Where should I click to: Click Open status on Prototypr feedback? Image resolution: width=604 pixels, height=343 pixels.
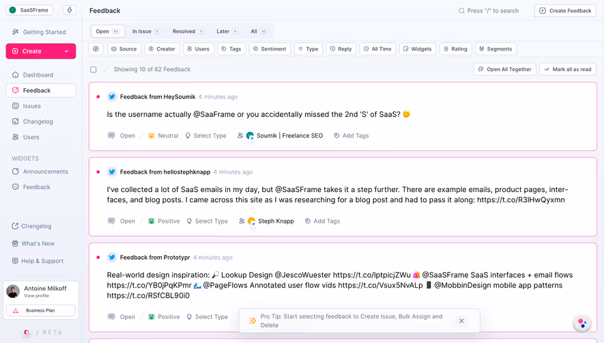point(121,317)
